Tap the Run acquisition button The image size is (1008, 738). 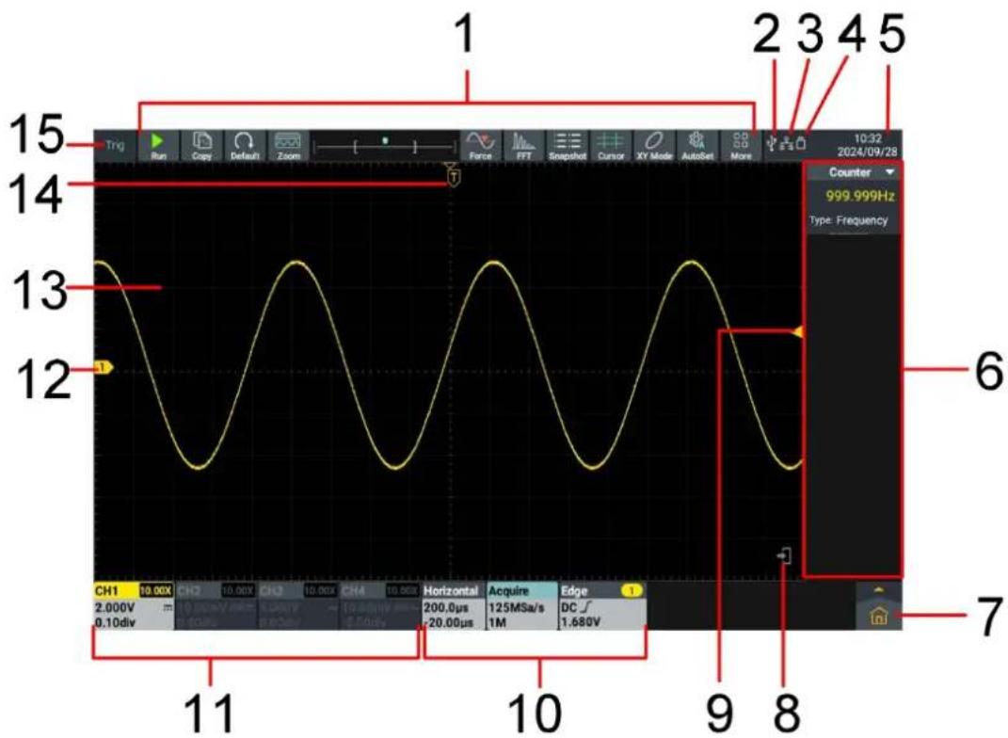pos(158,146)
